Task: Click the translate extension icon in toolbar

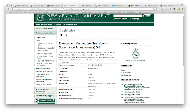Action: (x=162, y=9)
